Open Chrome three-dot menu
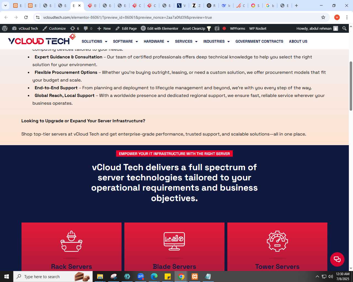Screen dimensions: 353x282 pyautogui.click(x=347, y=17)
